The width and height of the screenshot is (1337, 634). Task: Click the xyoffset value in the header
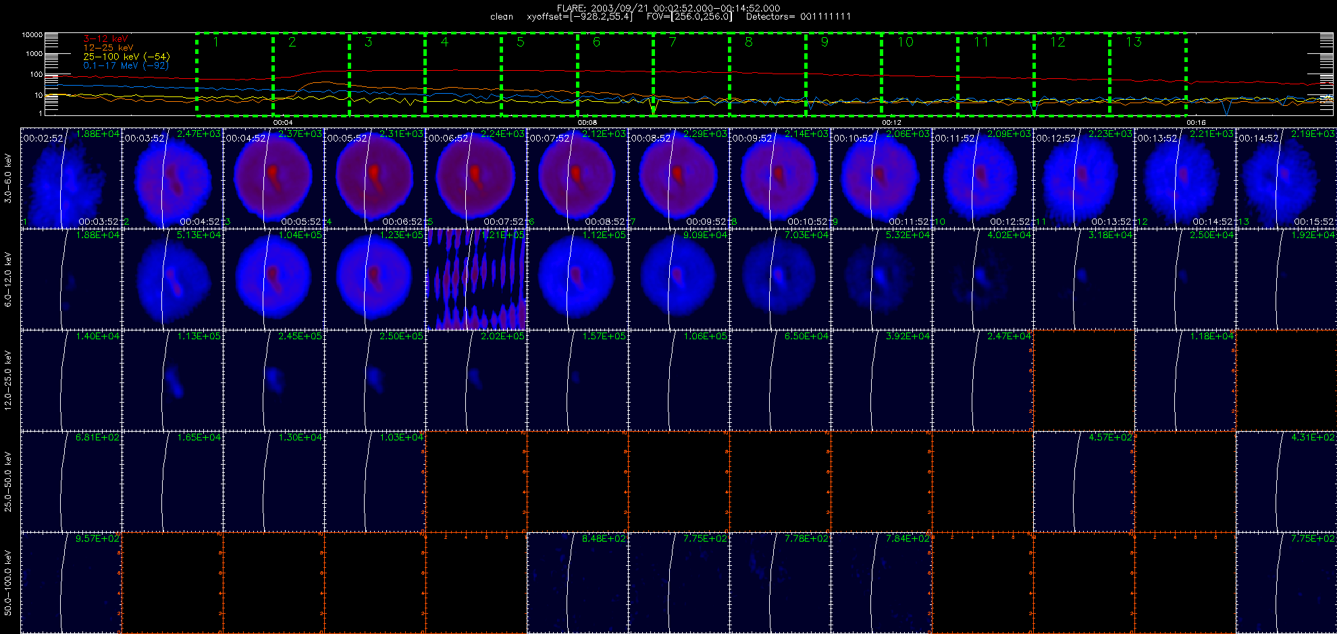pos(580,17)
